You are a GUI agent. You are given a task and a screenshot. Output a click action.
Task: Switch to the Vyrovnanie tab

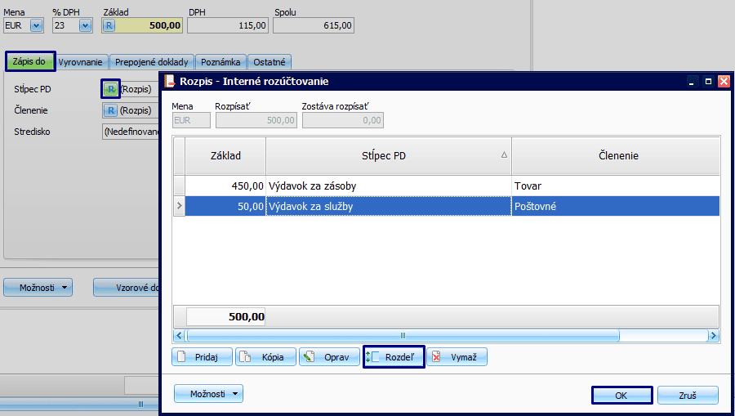pyautogui.click(x=82, y=62)
